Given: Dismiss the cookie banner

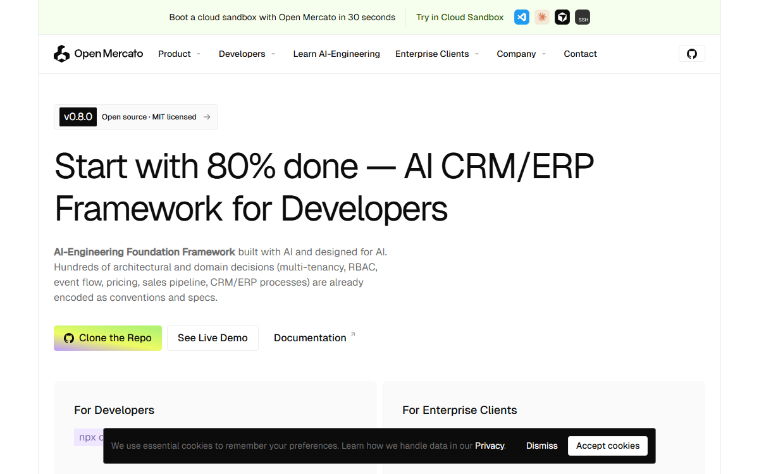Looking at the screenshot, I should click(x=542, y=446).
